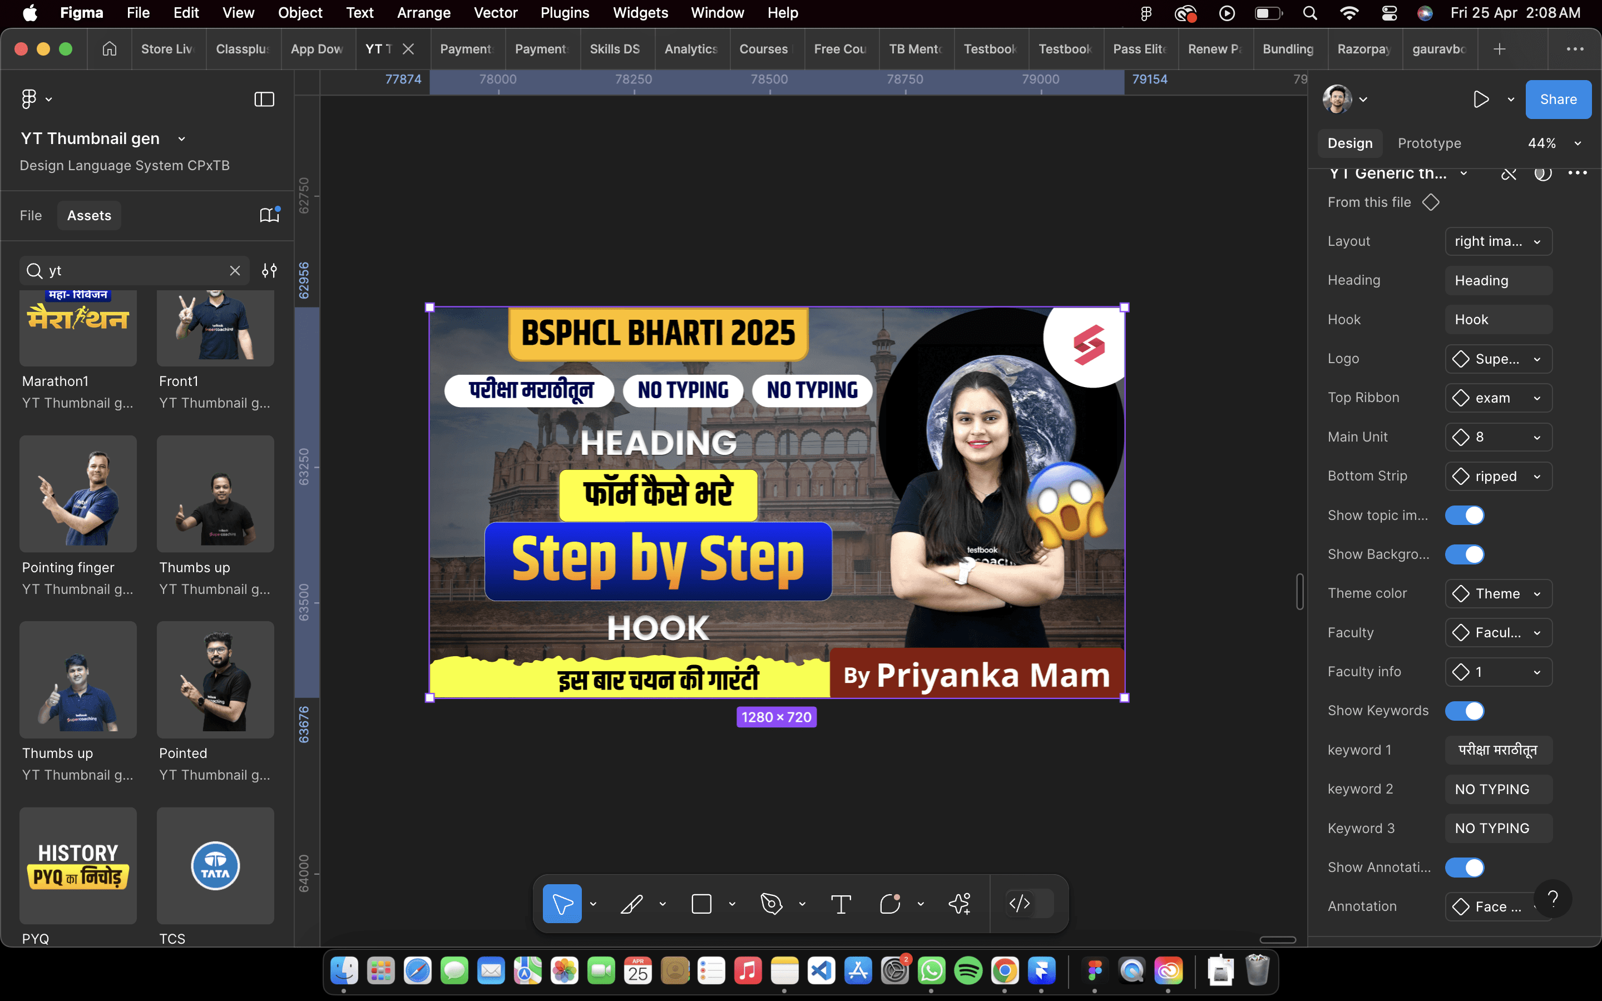
Task: Expand the Bottom Strip ripped dropdown
Action: coord(1498,477)
